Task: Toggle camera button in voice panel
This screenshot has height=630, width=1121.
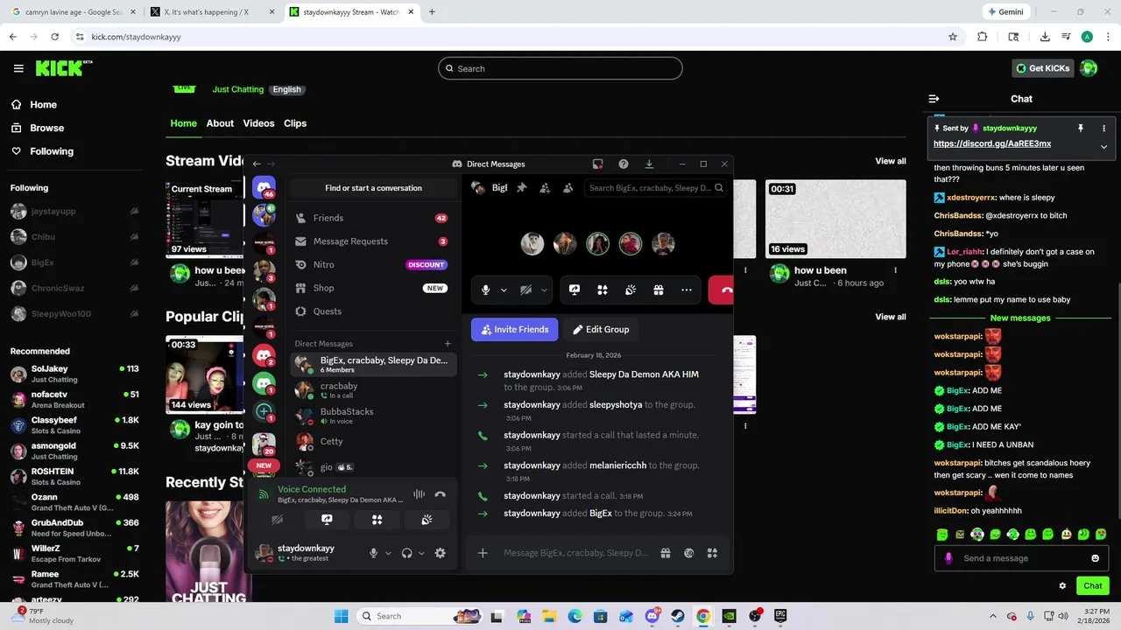Action: click(278, 520)
